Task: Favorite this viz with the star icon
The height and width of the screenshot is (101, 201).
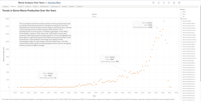Action: (159, 2)
